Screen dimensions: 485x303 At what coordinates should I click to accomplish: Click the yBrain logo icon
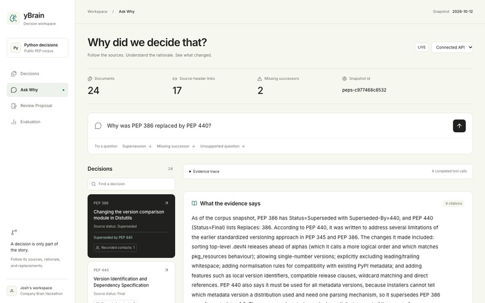tap(13, 18)
